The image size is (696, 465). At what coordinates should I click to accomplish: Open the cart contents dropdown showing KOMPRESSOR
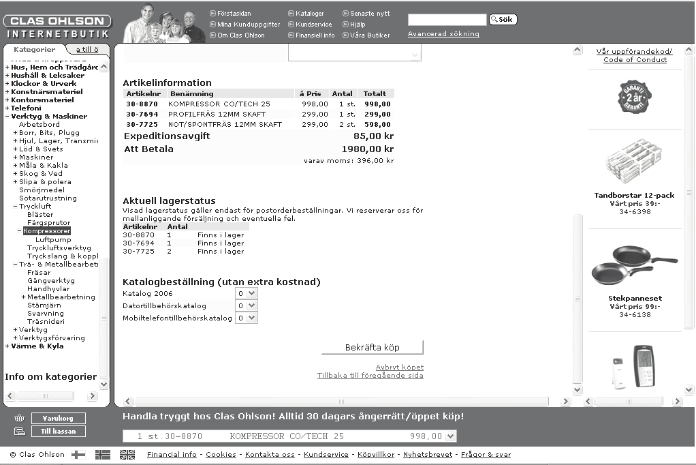[x=289, y=436]
